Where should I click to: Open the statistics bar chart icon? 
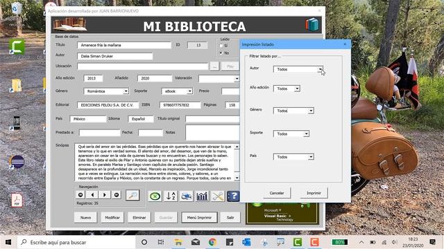(202, 196)
